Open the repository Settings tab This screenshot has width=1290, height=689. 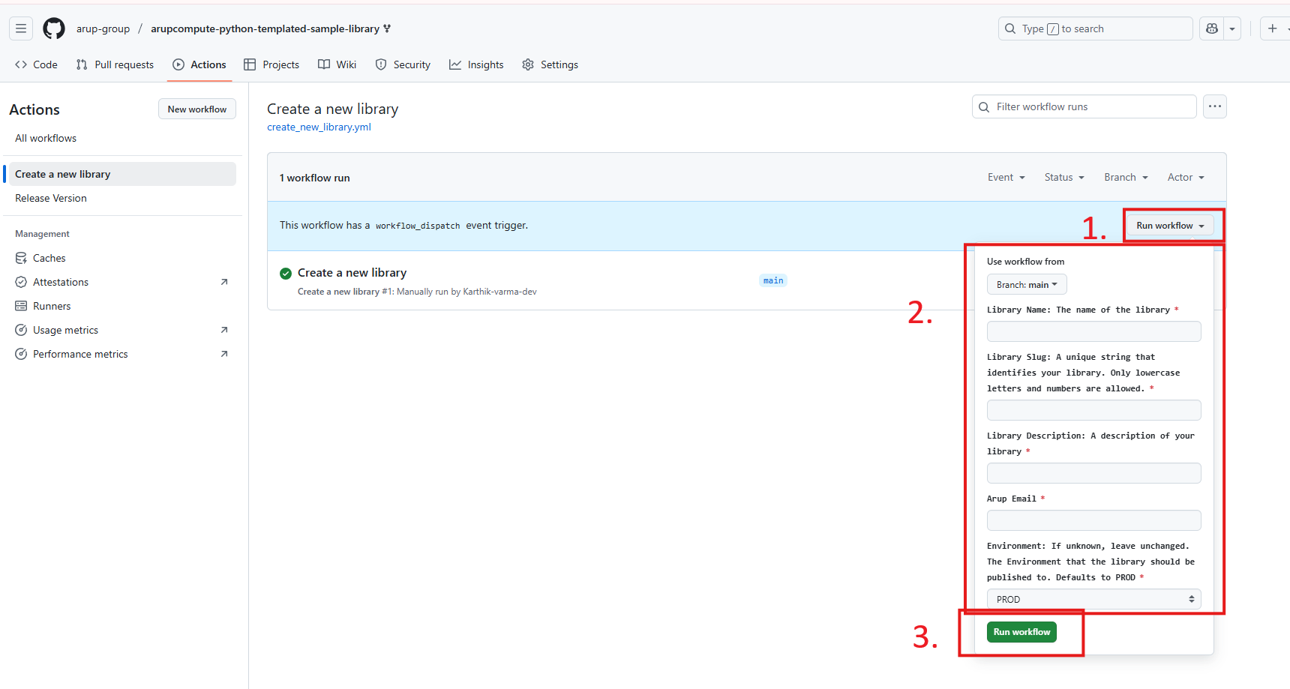[550, 64]
